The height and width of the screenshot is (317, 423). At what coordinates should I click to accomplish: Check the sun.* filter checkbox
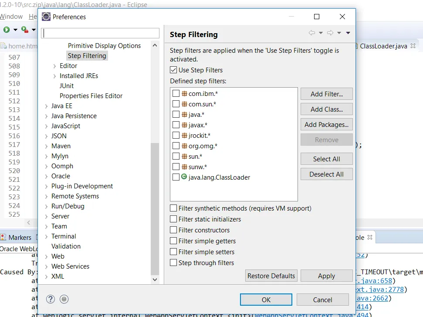(x=176, y=157)
